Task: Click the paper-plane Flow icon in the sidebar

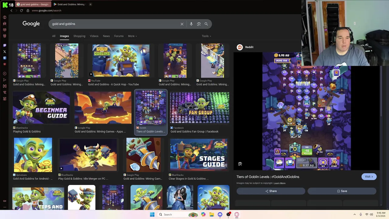Action: [5, 80]
